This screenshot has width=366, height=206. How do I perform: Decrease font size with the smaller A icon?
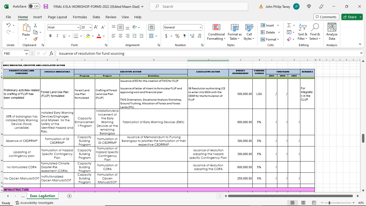[103, 27]
